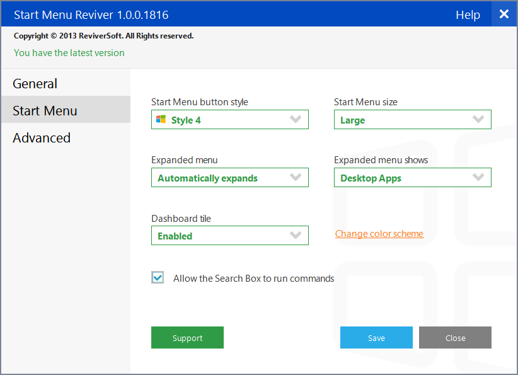Toggle Allow the Search Box to run commands
The width and height of the screenshot is (518, 375).
pos(158,277)
